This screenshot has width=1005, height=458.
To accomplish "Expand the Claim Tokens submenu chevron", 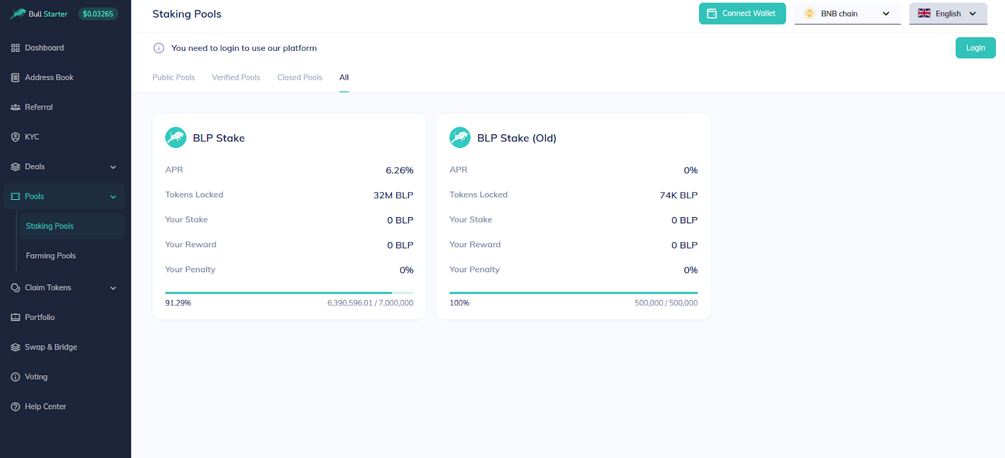I will tap(113, 288).
